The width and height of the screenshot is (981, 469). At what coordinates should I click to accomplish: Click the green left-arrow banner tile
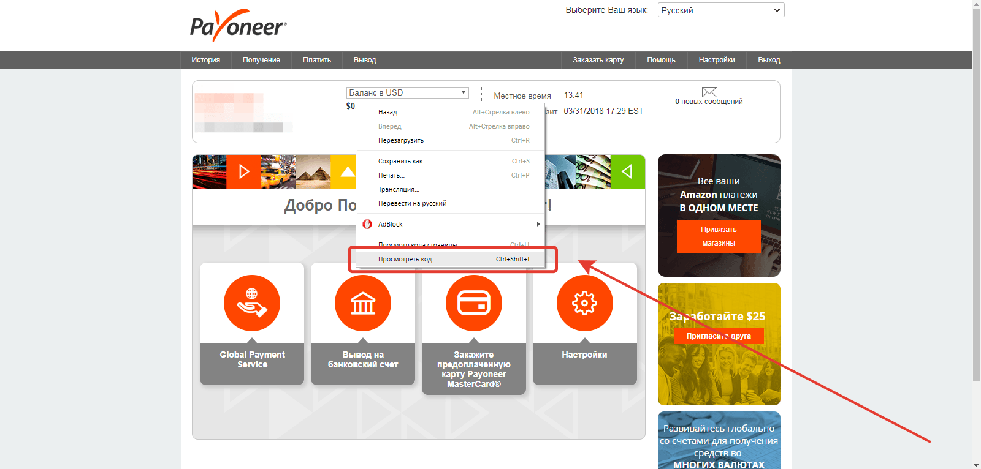(x=628, y=171)
